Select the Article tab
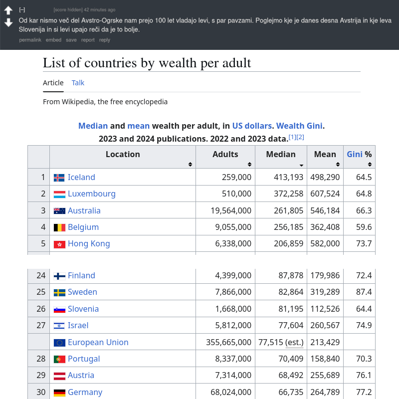 (53, 83)
